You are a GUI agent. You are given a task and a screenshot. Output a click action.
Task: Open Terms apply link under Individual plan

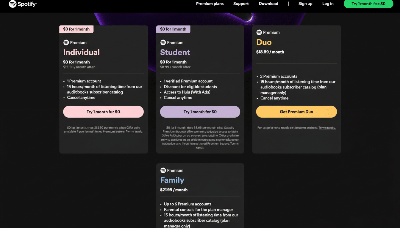tap(134, 132)
